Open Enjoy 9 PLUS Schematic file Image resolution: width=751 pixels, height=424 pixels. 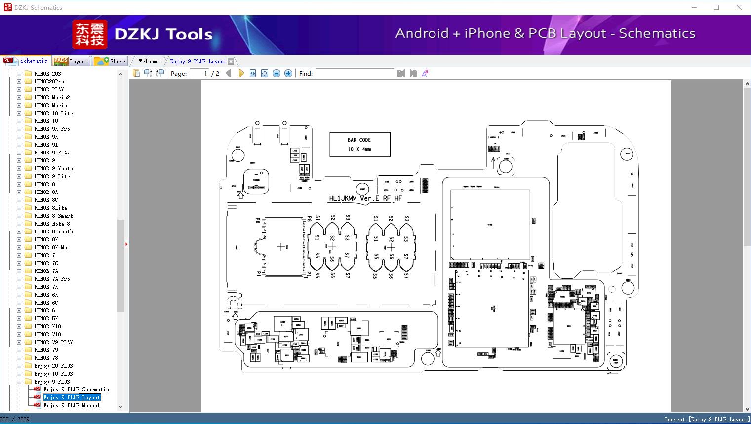click(x=76, y=389)
